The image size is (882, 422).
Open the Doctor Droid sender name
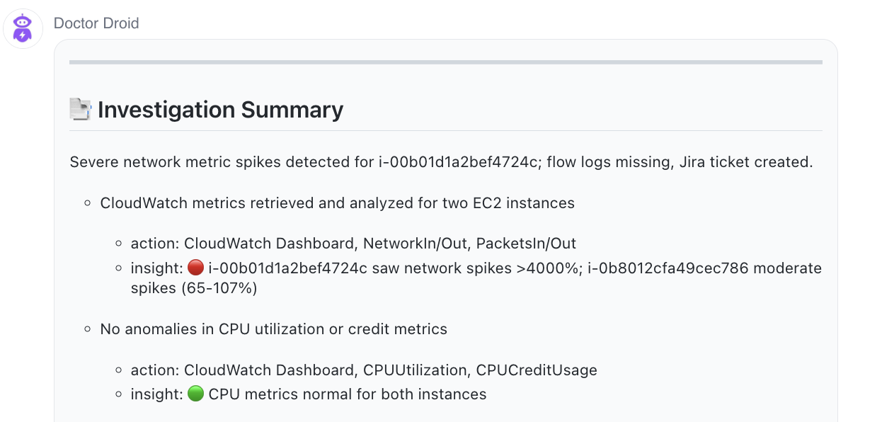[x=96, y=23]
